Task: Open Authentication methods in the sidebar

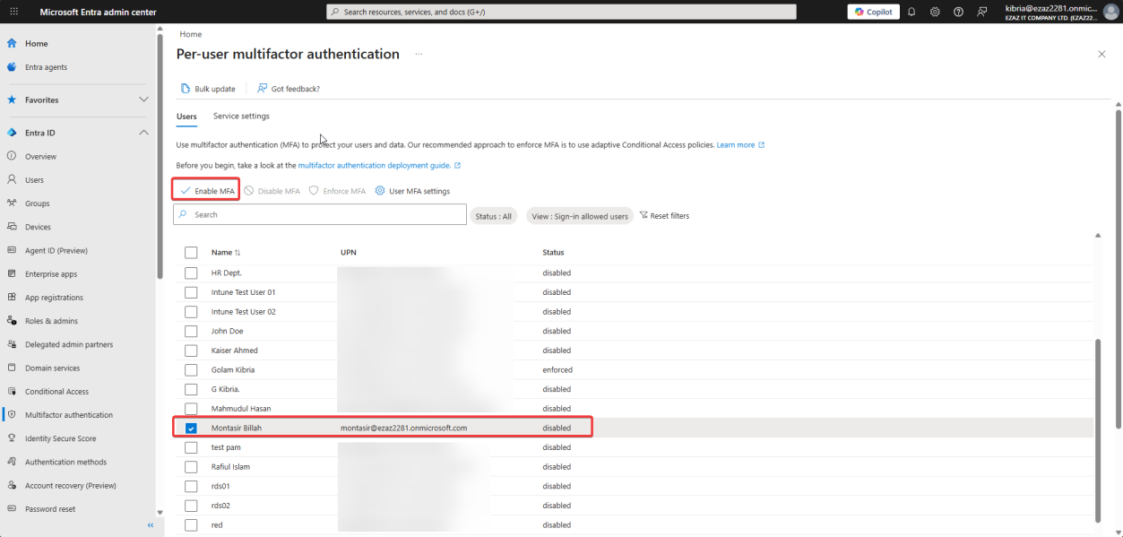Action: click(x=65, y=463)
